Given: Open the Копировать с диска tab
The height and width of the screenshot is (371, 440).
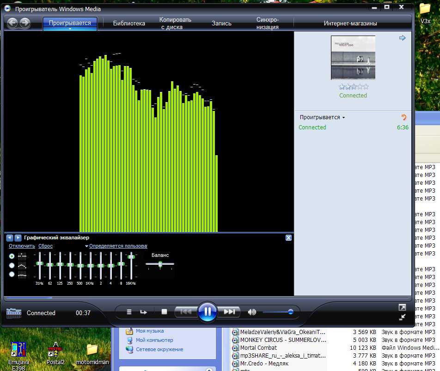Looking at the screenshot, I should click(175, 23).
